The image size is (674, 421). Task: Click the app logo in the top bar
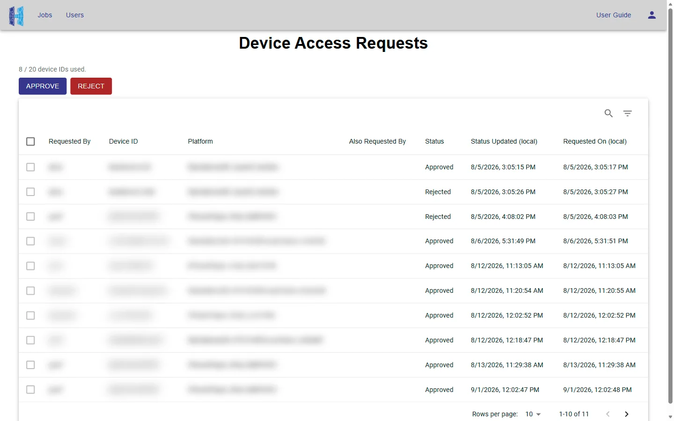point(16,15)
